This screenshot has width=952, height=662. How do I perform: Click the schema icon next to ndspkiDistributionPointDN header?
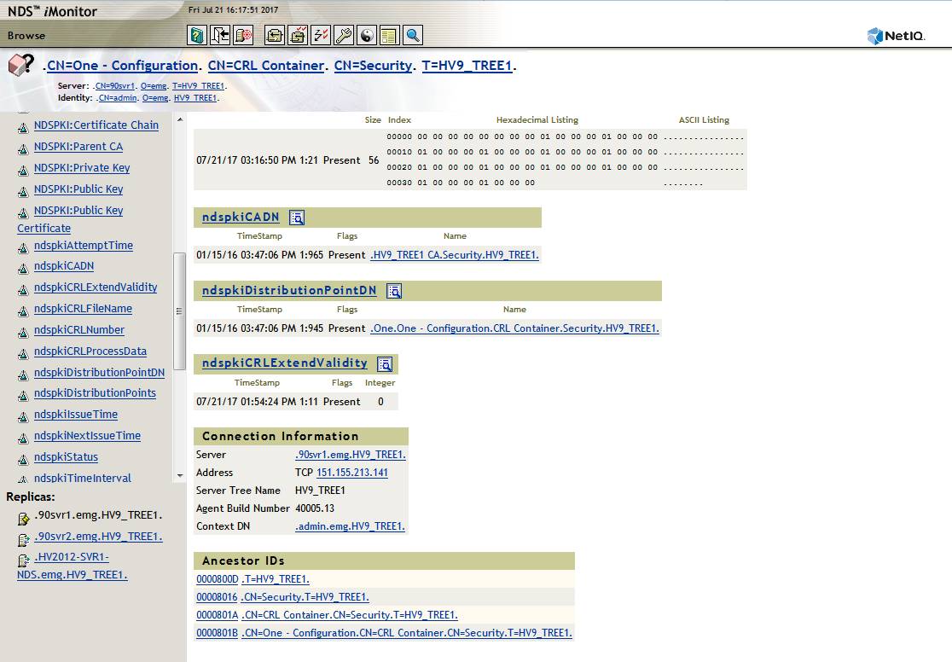[394, 291]
